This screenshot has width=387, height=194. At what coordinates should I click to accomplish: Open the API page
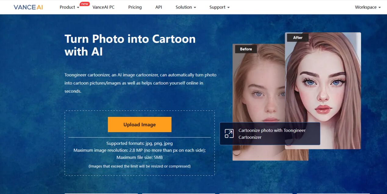[x=159, y=7]
